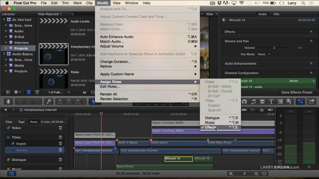Minimize the Dialogue role lane
The width and height of the screenshot is (319, 179).
tap(60, 160)
